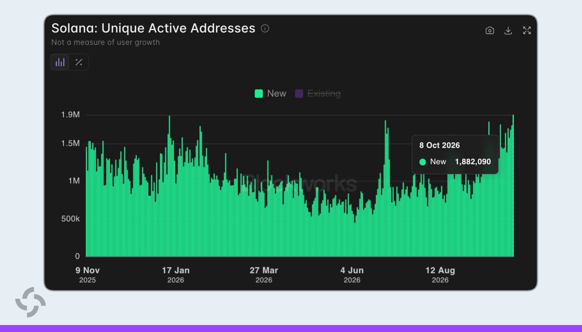Click the 500k y-axis label
The height and width of the screenshot is (332, 582).
[71, 219]
